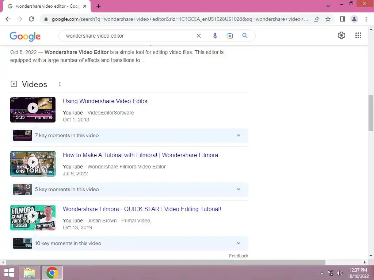
Task: Click the Oct 13, 2019 date
Action: 77,227
